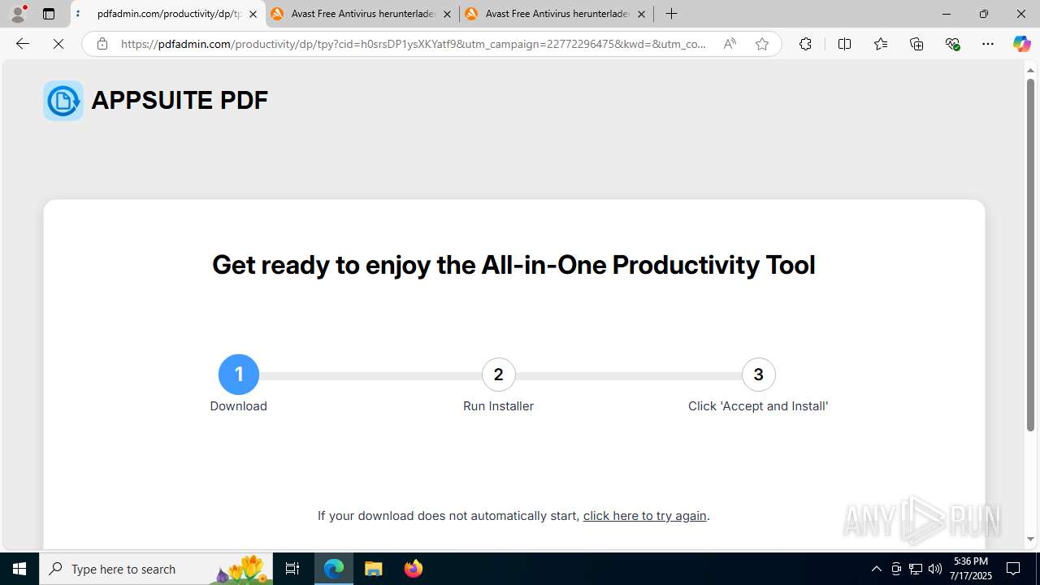The image size is (1040, 585).
Task: Open the Copilot sidebar icon
Action: [x=1021, y=44]
